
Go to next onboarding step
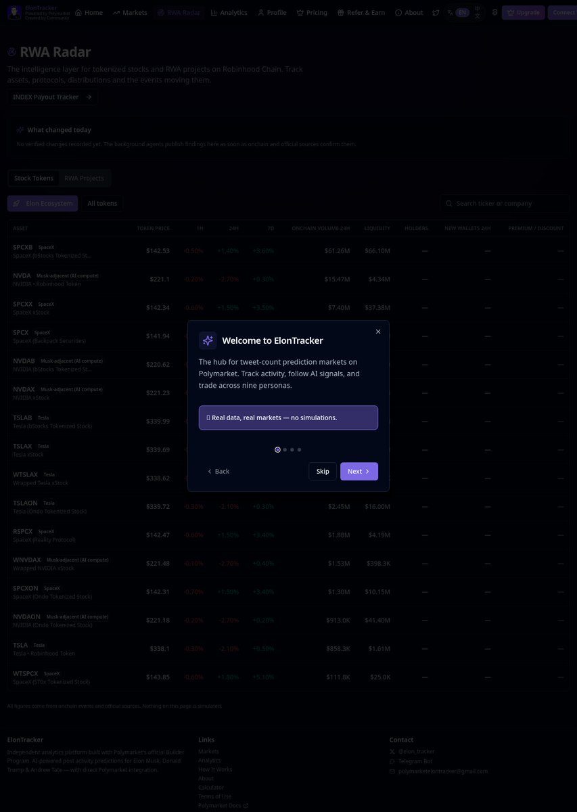[x=359, y=472]
